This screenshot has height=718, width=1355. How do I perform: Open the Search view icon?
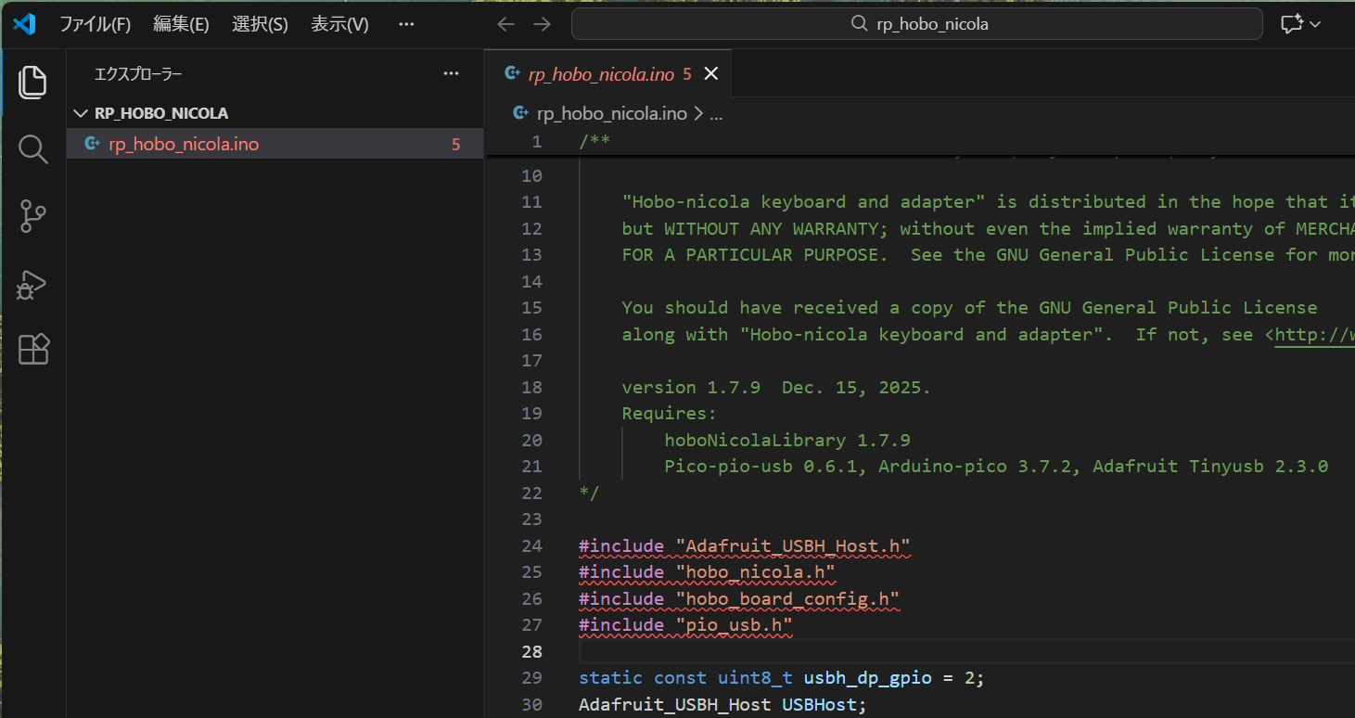coord(32,149)
